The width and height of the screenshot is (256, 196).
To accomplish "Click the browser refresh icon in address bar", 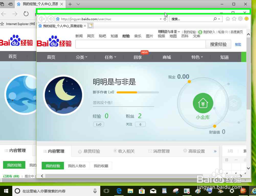I will pyautogui.click(x=165, y=19).
